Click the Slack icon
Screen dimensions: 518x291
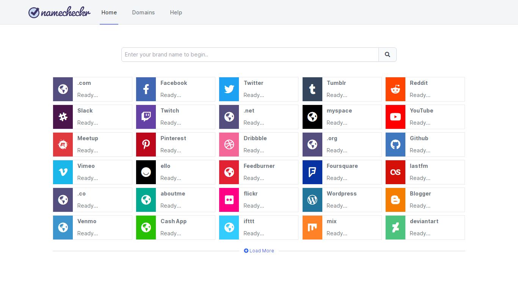(63, 117)
